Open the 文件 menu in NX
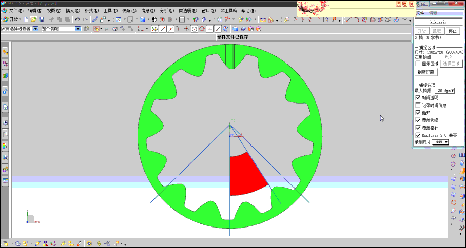 click(16, 11)
